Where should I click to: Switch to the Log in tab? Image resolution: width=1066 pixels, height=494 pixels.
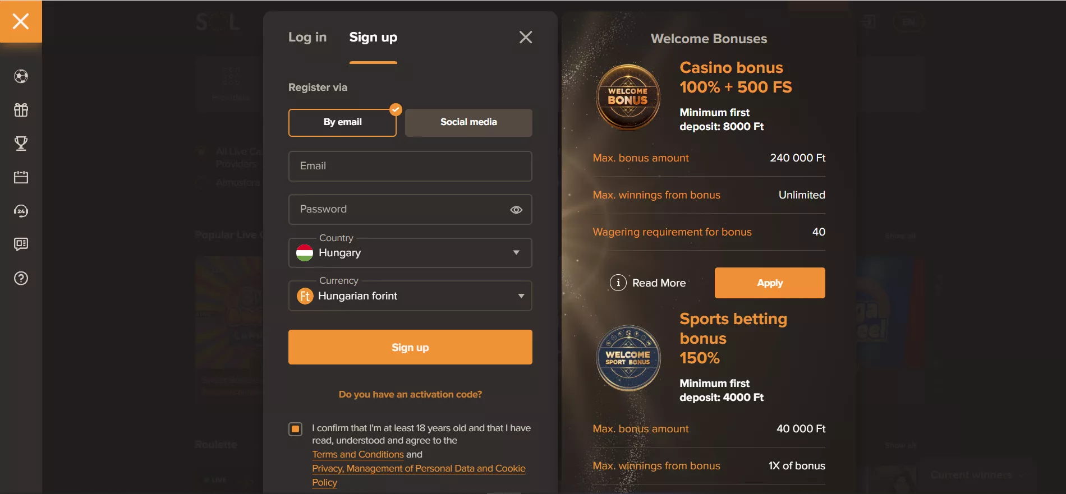(x=307, y=37)
